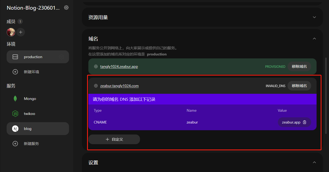Click the PROVISIONED status label

(275, 67)
